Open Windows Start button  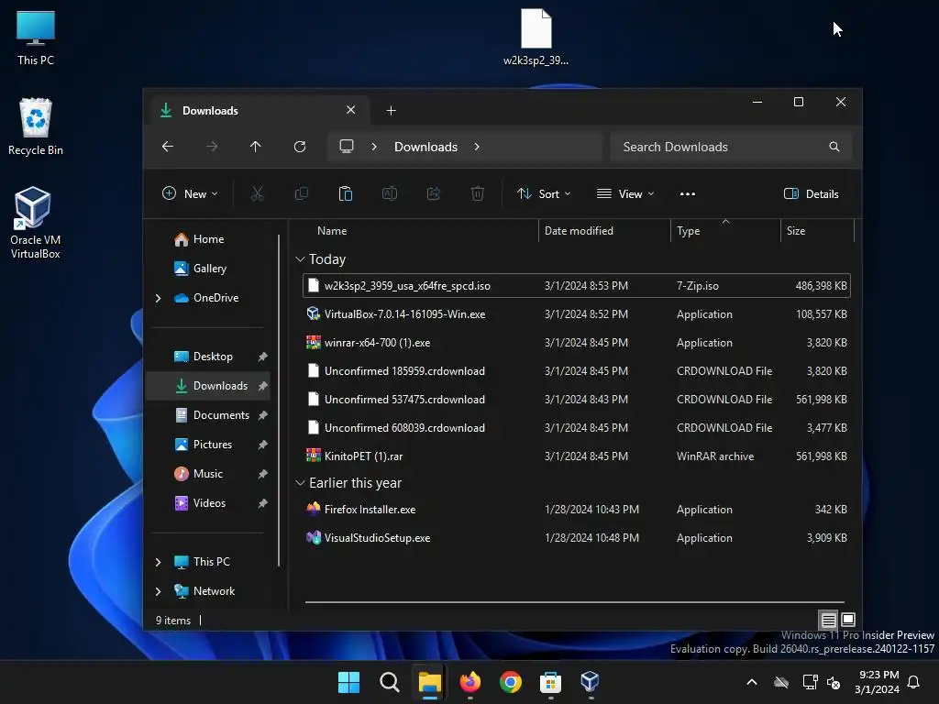348,682
